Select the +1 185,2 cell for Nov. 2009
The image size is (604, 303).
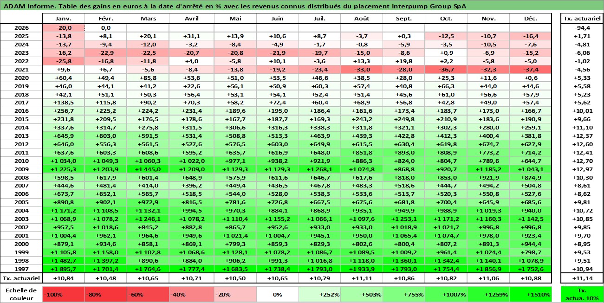pos(488,169)
